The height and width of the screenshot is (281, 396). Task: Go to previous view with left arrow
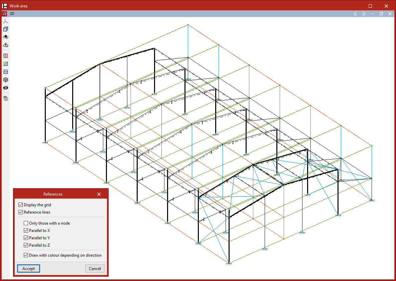[355, 14]
